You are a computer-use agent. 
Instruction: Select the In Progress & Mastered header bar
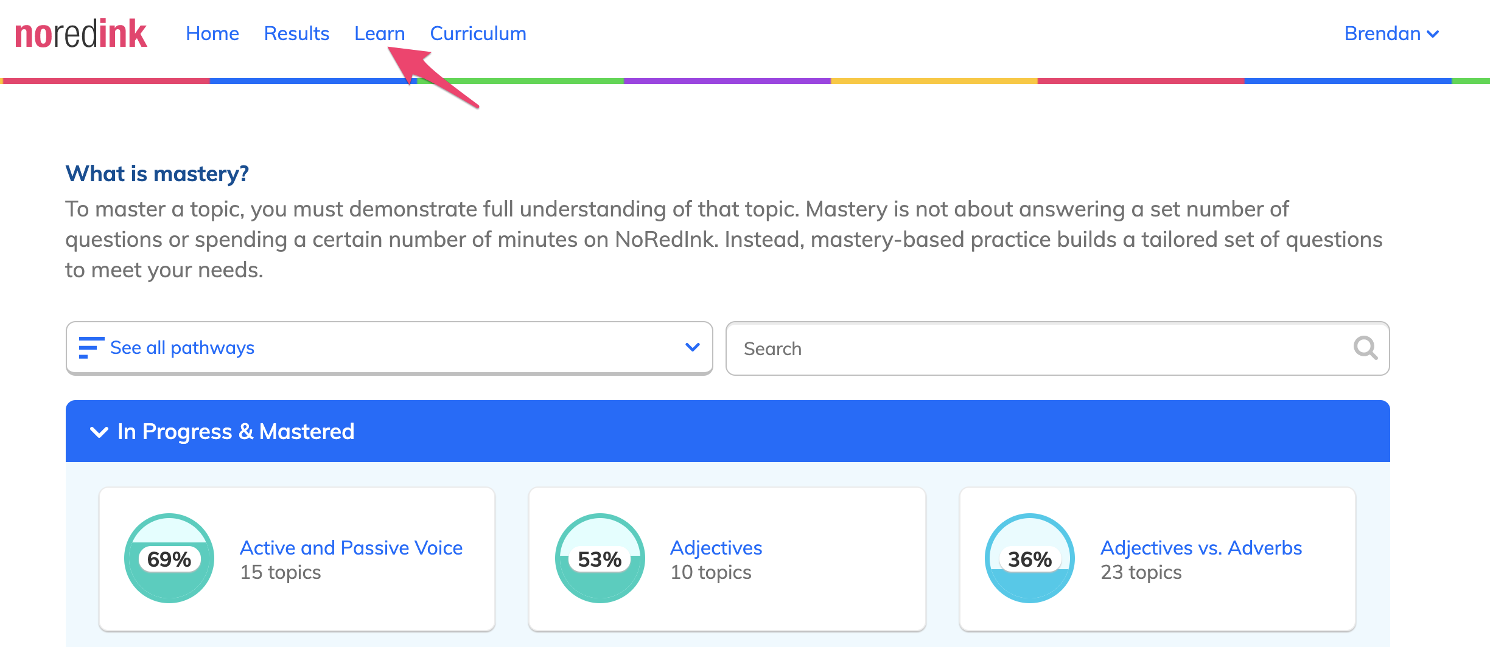tap(728, 431)
